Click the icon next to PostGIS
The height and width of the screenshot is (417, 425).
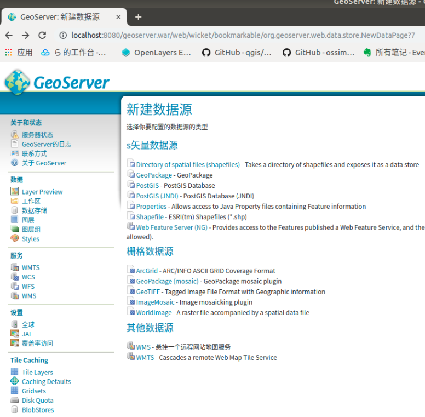(x=131, y=185)
